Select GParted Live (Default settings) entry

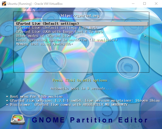pos(81,24)
